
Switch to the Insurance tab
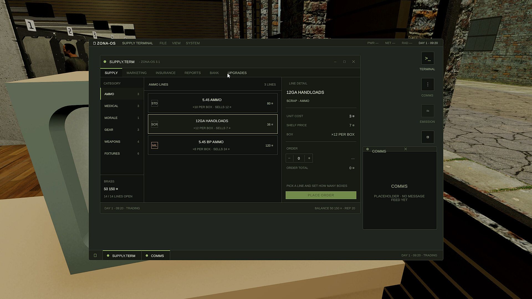pyautogui.click(x=165, y=73)
